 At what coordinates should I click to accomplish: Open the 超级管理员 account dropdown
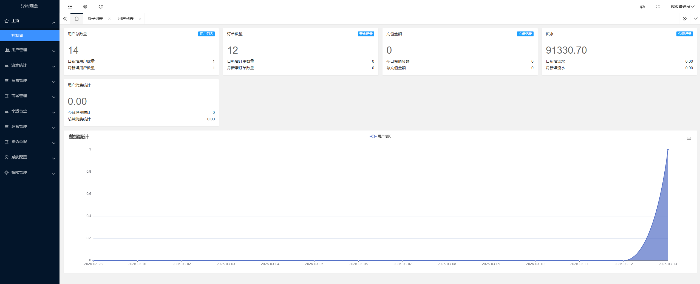(682, 7)
